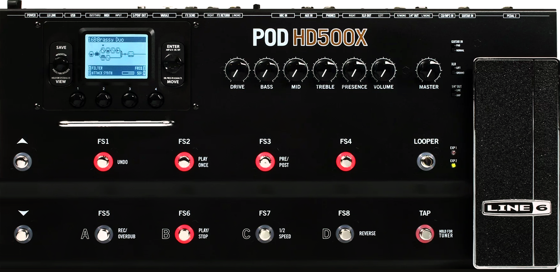560x272 pixels.
Task: Select the first block in the signal chain
Action: click(x=91, y=54)
